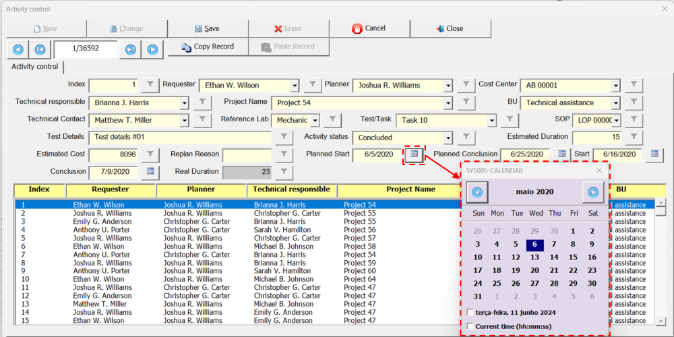Click the Technical responsible column header
674x337 pixels.
pyautogui.click(x=291, y=189)
